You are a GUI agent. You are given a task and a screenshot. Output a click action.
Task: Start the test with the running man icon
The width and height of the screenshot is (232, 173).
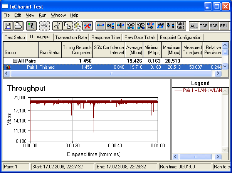pyautogui.click(x=31, y=26)
